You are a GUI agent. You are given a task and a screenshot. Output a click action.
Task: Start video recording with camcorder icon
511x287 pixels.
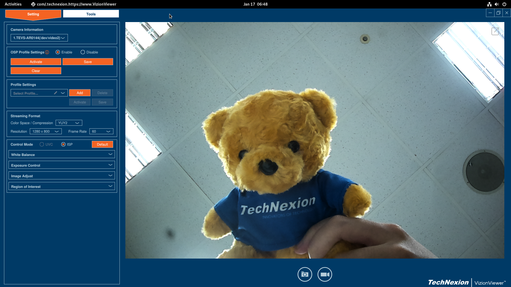click(325, 274)
